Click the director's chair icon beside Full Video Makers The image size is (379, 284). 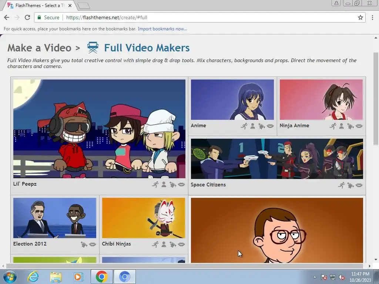point(93,48)
